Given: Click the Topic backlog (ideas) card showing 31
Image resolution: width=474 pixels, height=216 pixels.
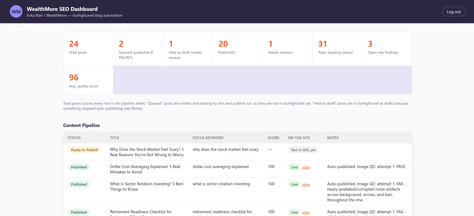Looking at the screenshot, I should (x=337, y=49).
